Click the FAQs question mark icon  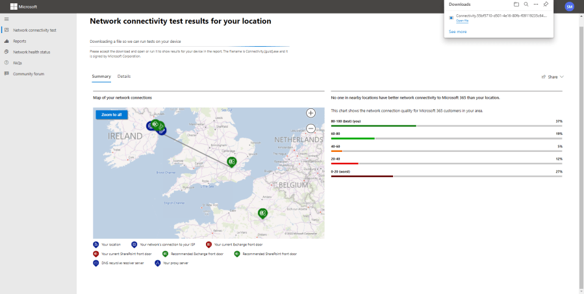(x=6, y=63)
